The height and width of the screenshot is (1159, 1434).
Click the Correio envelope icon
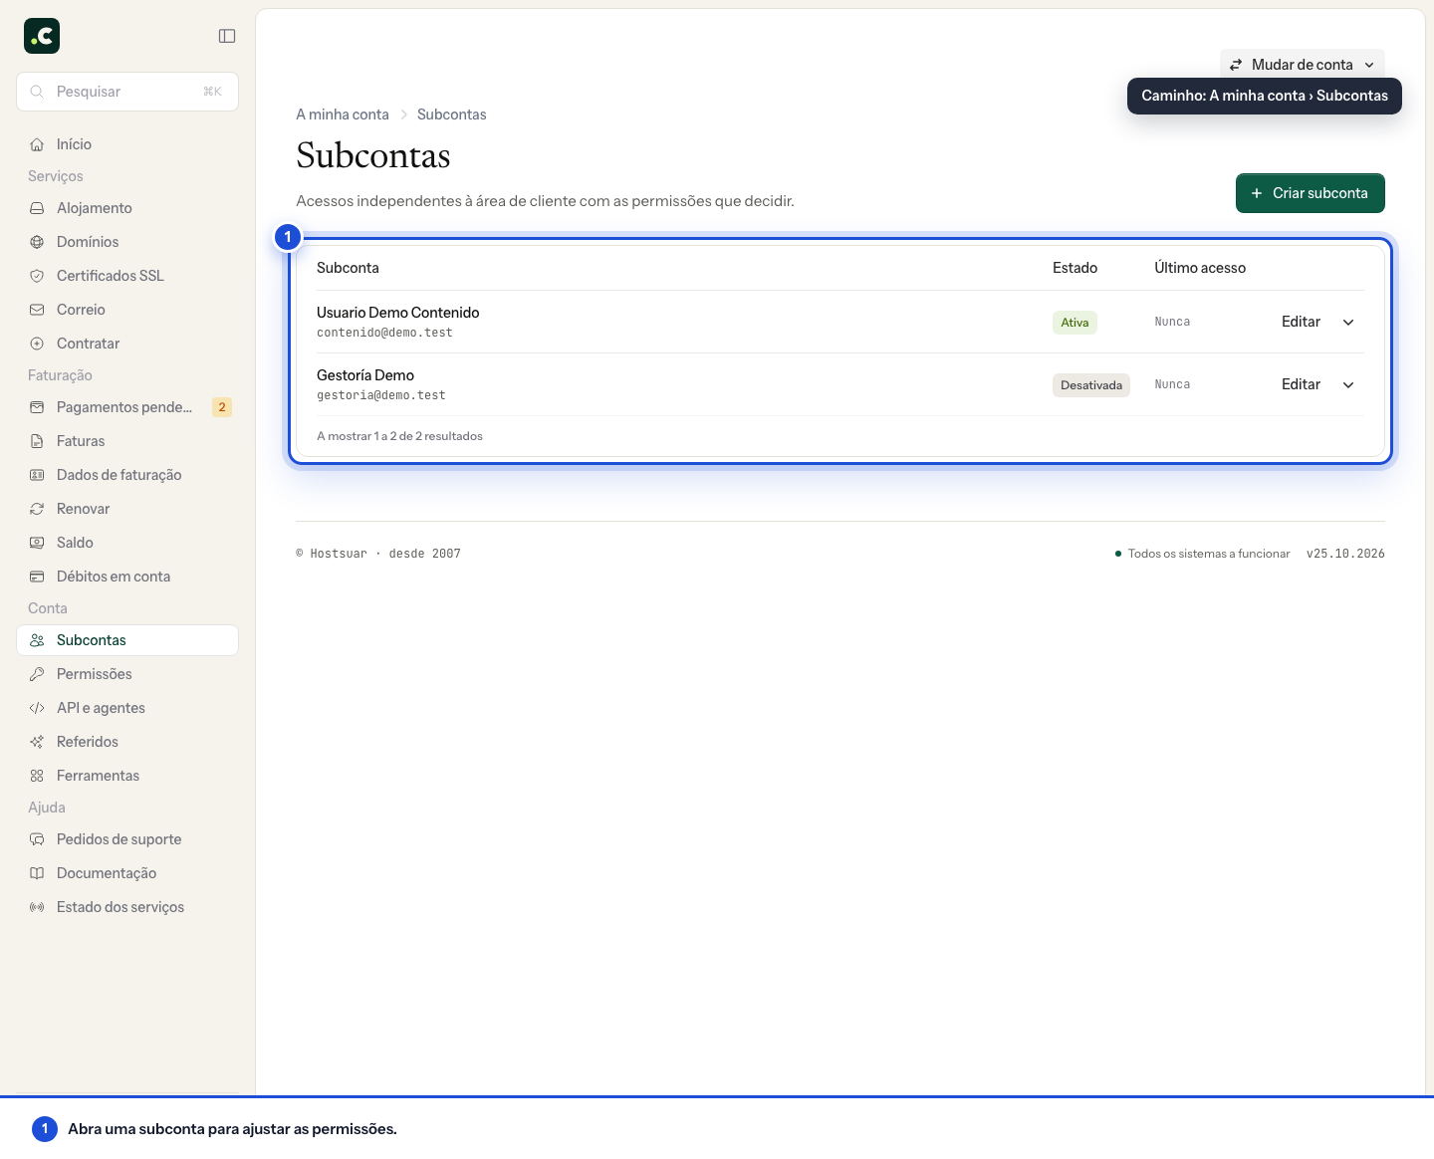point(37,310)
